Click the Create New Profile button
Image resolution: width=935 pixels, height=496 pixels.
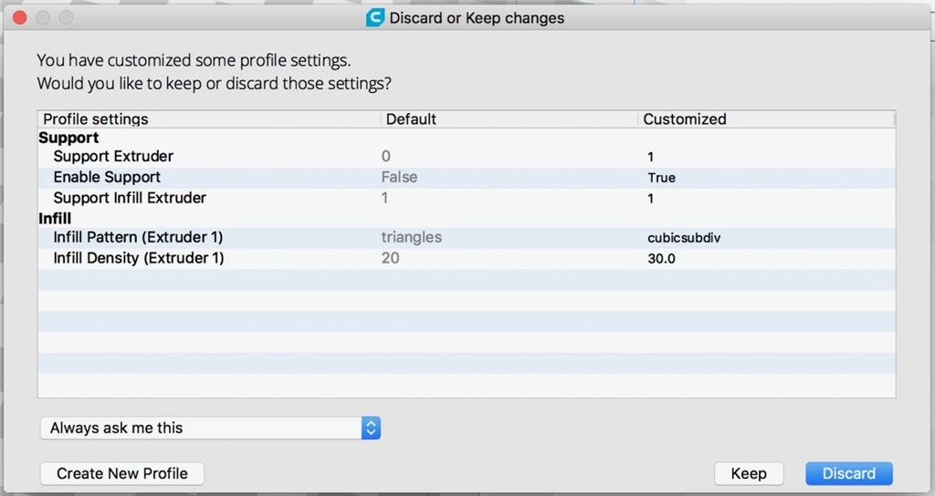point(122,473)
